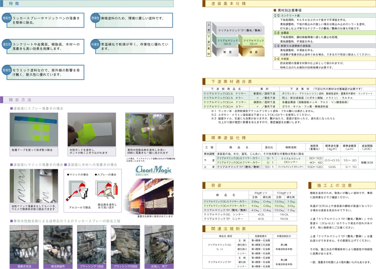Click the 関連法規則表 section header
The width and height of the screenshot is (376, 269).
tap(250, 229)
